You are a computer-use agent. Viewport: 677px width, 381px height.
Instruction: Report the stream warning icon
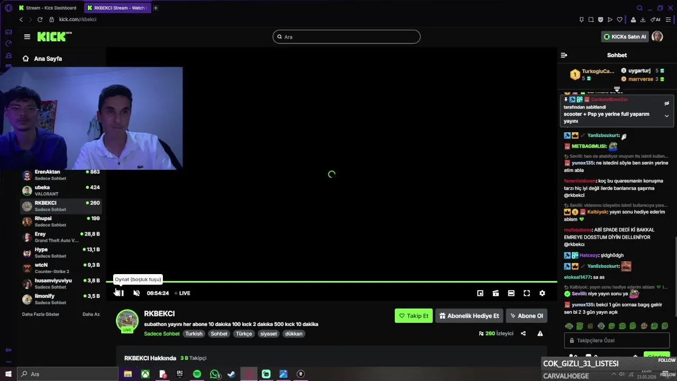click(x=540, y=334)
